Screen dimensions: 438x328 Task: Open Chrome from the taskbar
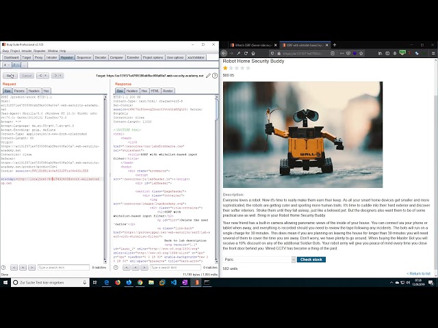(140, 282)
